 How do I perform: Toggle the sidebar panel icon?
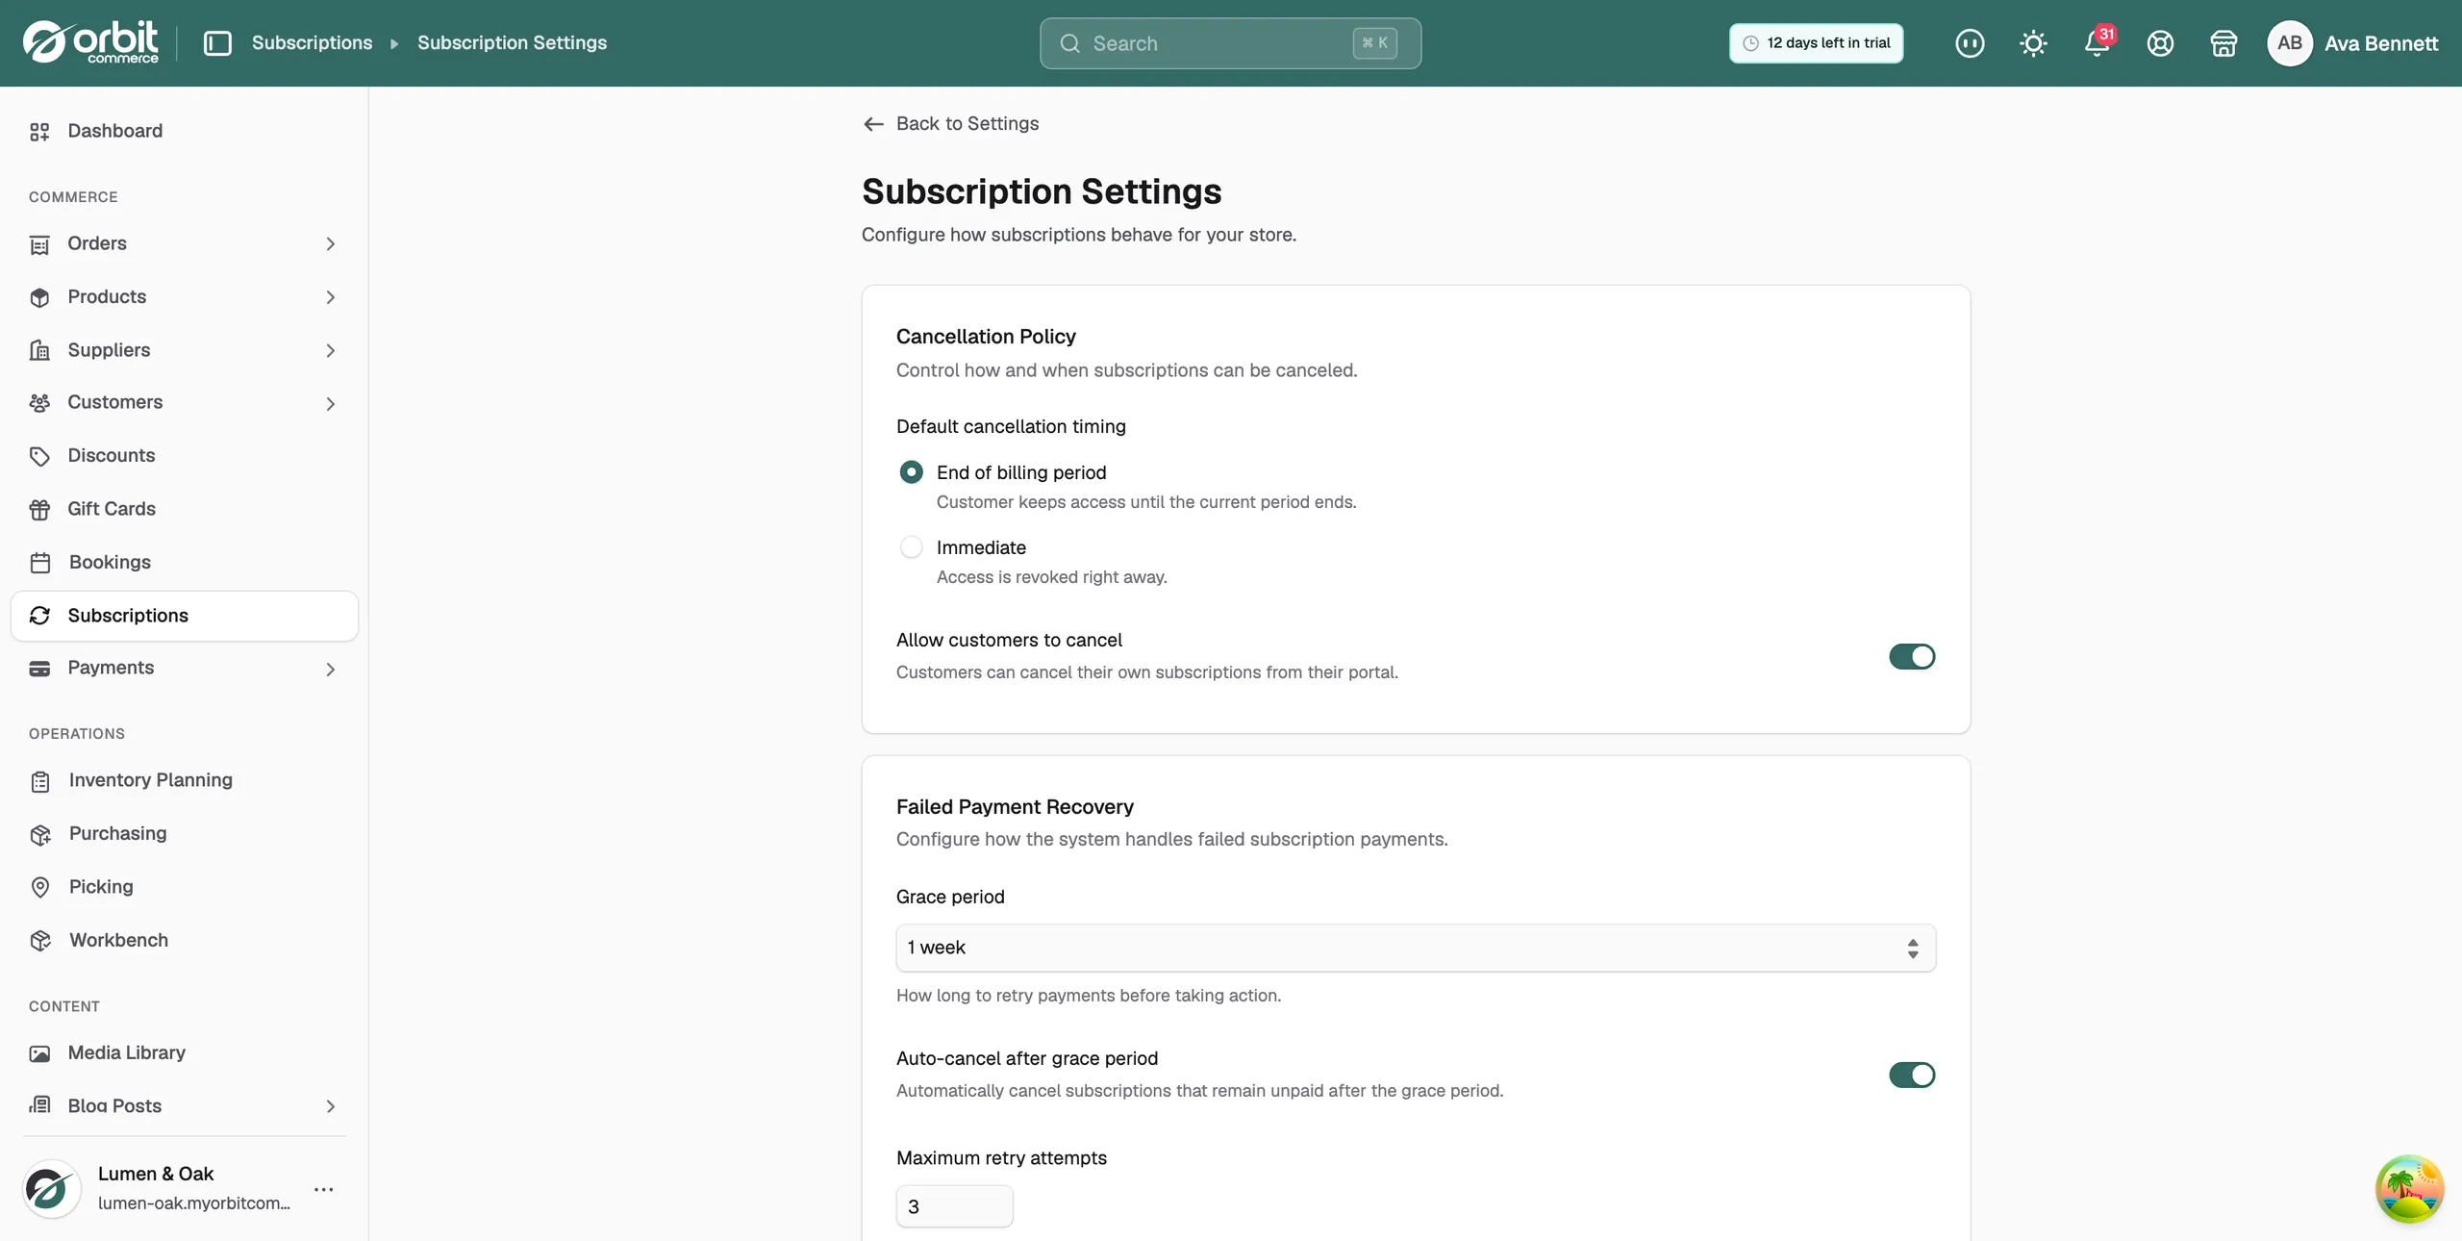pos(218,43)
